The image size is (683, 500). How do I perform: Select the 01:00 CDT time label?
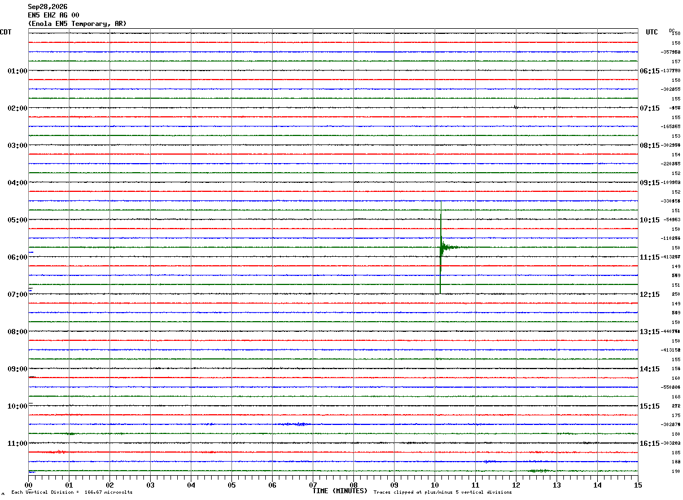(x=17, y=71)
